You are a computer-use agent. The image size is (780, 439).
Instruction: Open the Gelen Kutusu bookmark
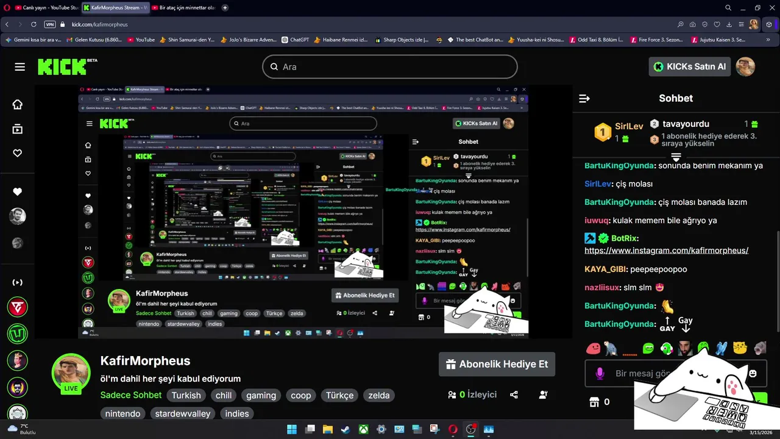[x=94, y=40]
